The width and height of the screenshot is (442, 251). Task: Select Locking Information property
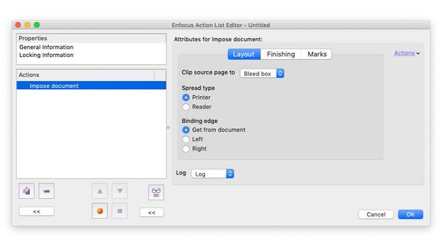(46, 55)
